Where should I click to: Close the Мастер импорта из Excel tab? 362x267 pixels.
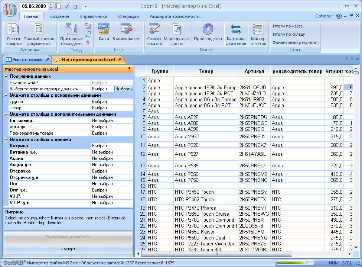click(120, 59)
